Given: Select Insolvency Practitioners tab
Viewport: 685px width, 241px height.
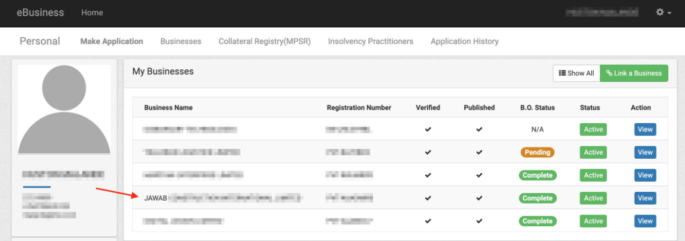Looking at the screenshot, I should (371, 41).
